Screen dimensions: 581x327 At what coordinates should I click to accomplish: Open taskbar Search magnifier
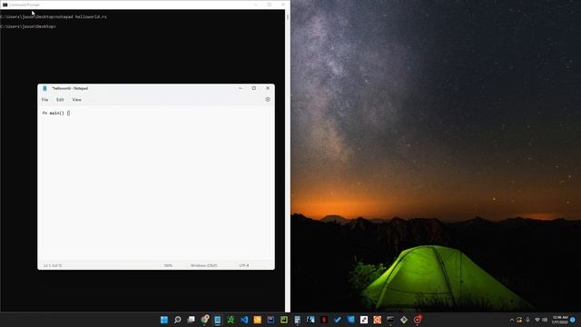(178, 320)
